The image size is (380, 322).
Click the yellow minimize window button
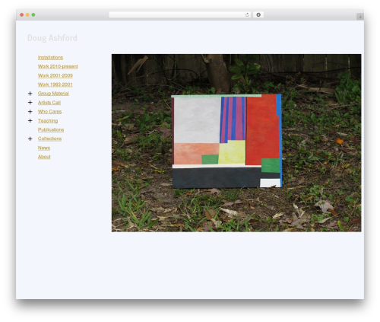click(27, 14)
